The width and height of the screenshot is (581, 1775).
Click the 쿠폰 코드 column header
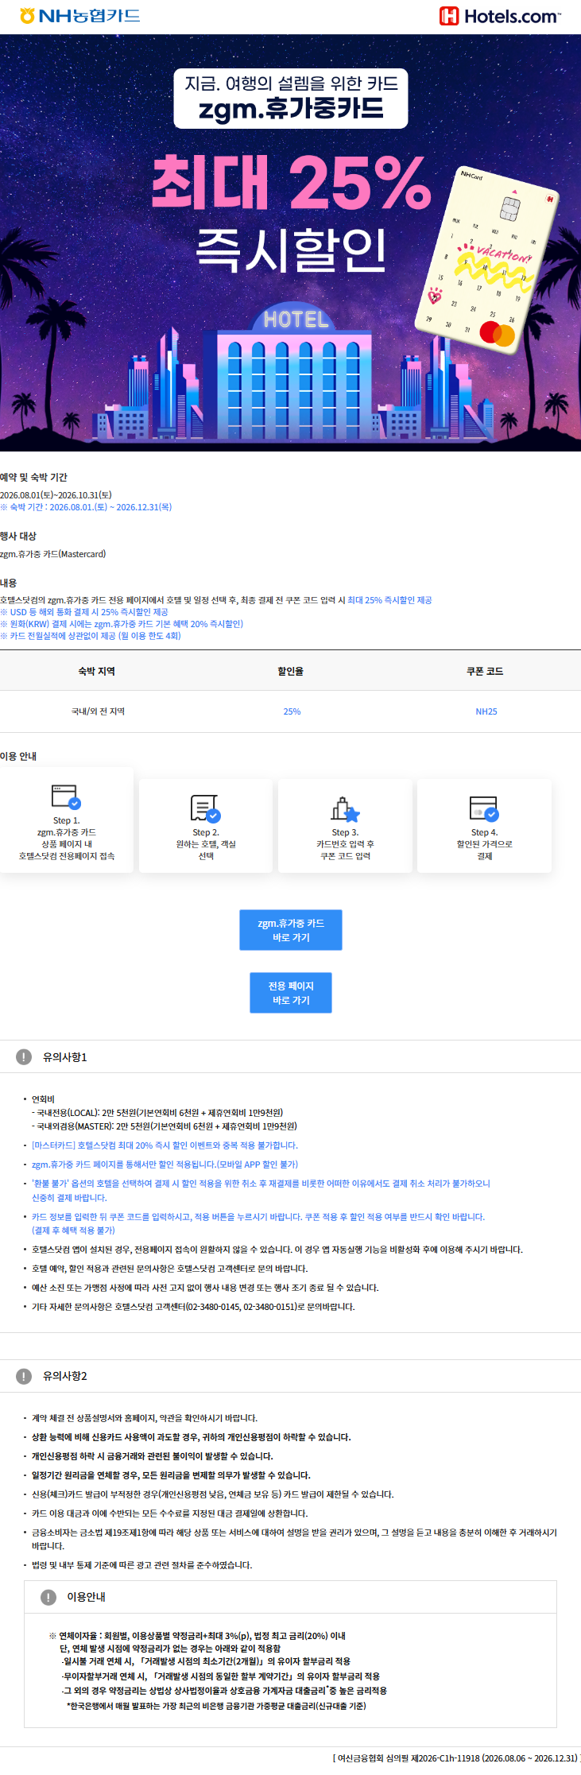pos(485,671)
